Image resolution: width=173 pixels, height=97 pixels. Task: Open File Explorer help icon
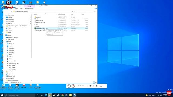(x=96, y=8)
